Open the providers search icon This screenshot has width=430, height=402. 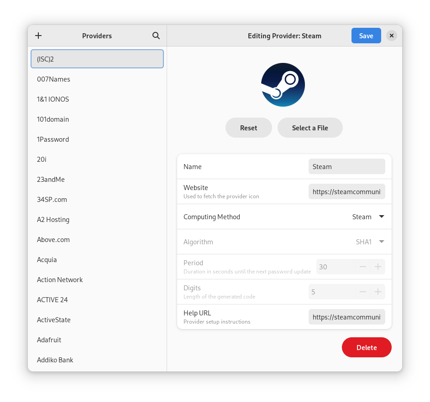coord(156,36)
